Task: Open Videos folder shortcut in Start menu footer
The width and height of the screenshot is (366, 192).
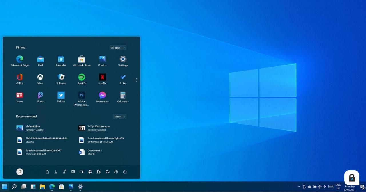Action: point(82,172)
